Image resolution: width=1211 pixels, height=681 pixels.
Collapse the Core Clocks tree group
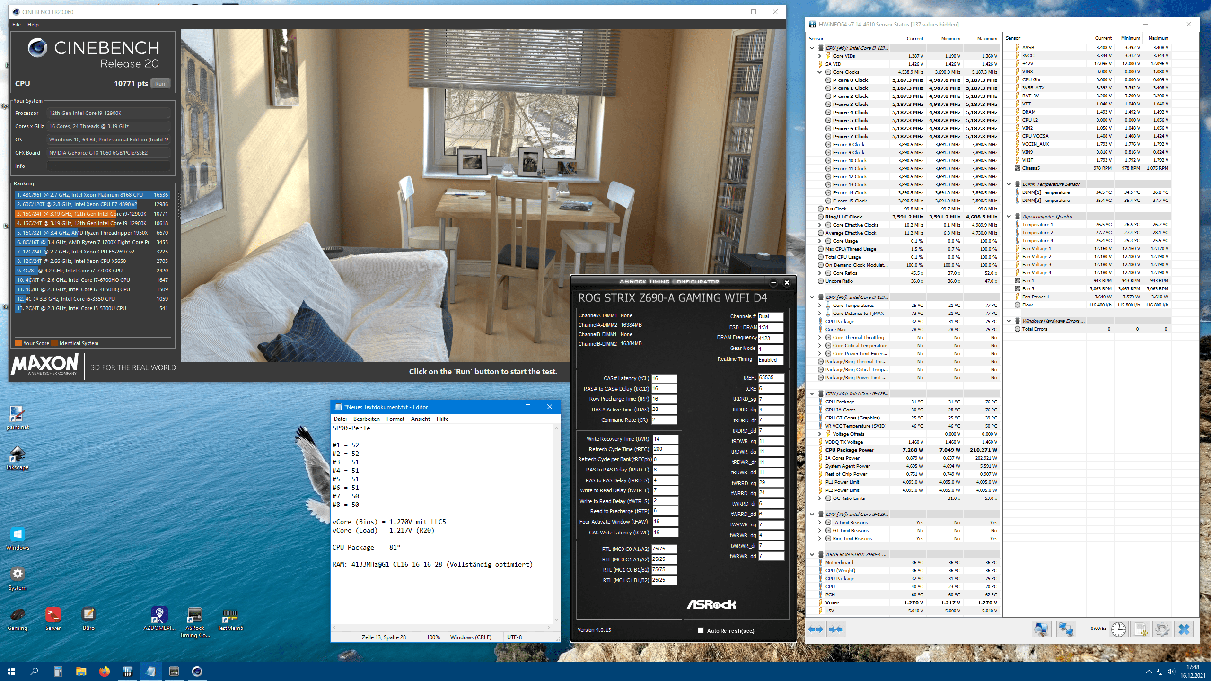820,72
